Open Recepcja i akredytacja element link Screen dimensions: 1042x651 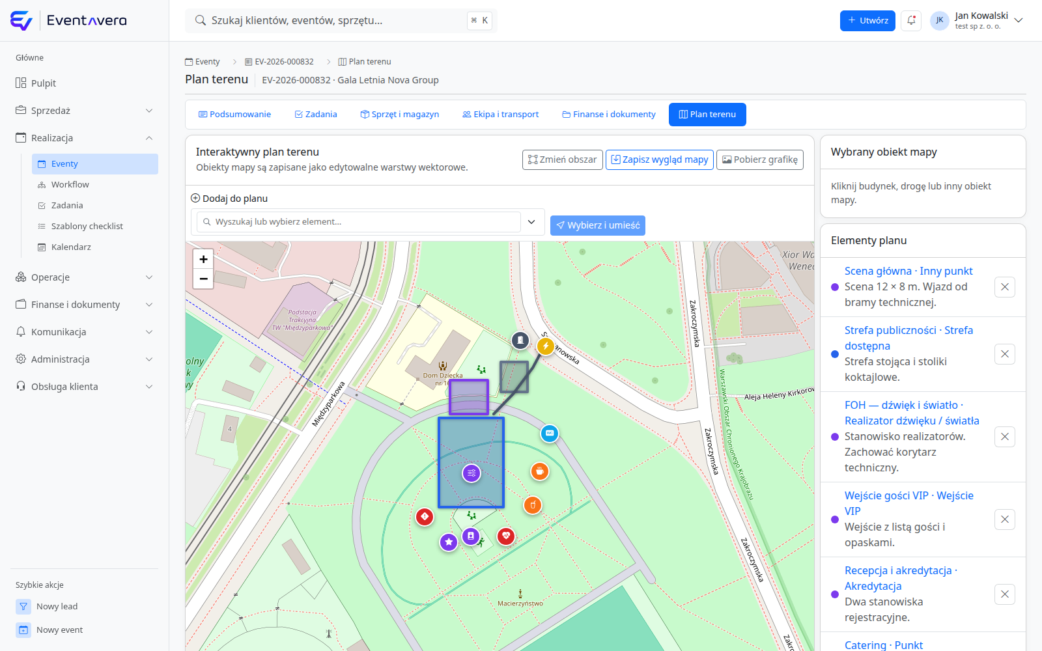(901, 578)
